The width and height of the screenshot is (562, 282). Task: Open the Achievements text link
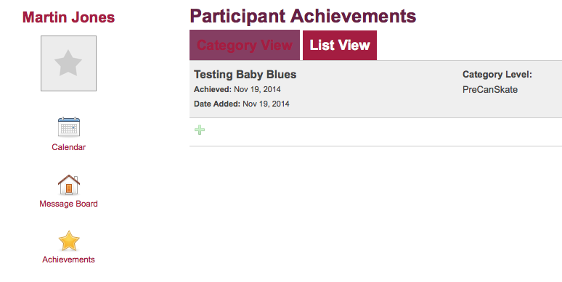pyautogui.click(x=68, y=260)
